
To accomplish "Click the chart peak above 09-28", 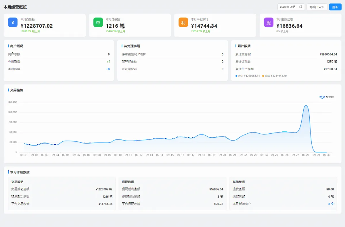I will tap(306, 105).
